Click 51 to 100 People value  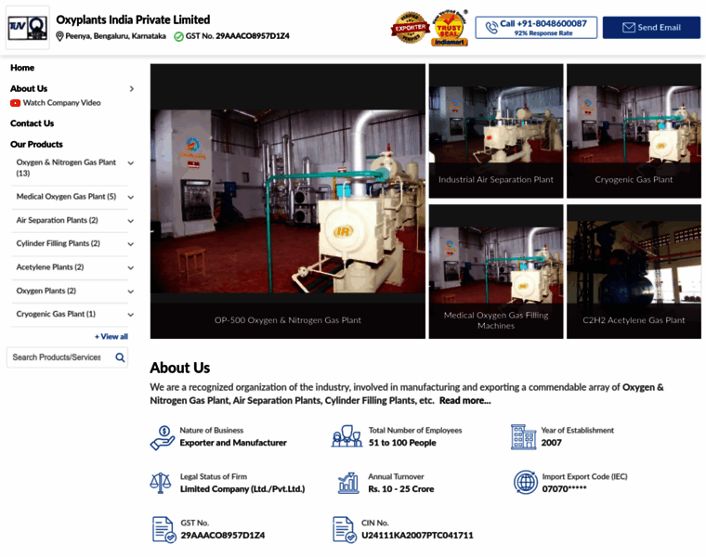[402, 443]
